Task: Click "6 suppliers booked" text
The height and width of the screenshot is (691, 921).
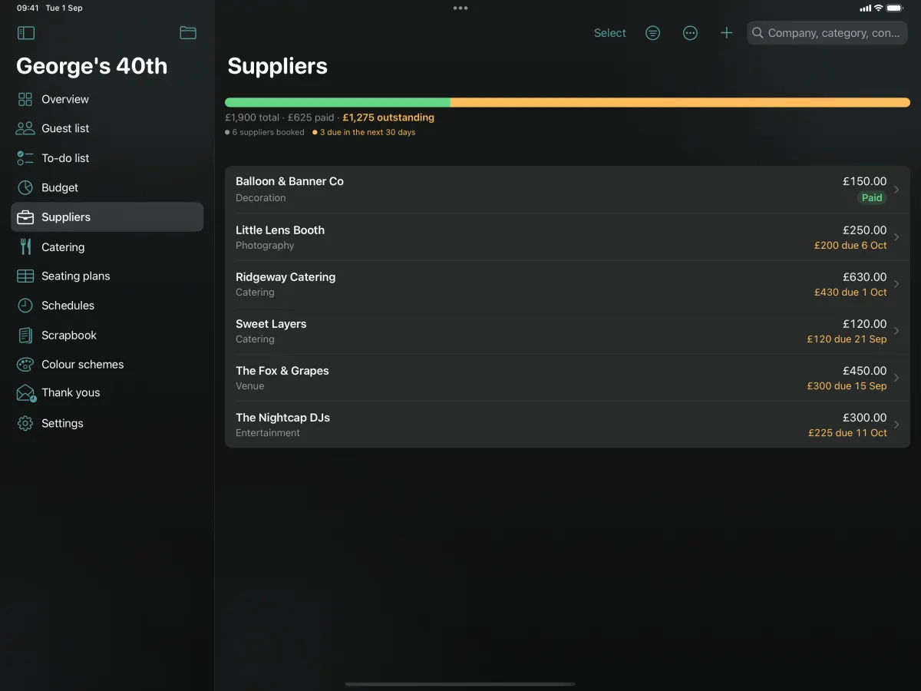Action: tap(268, 132)
